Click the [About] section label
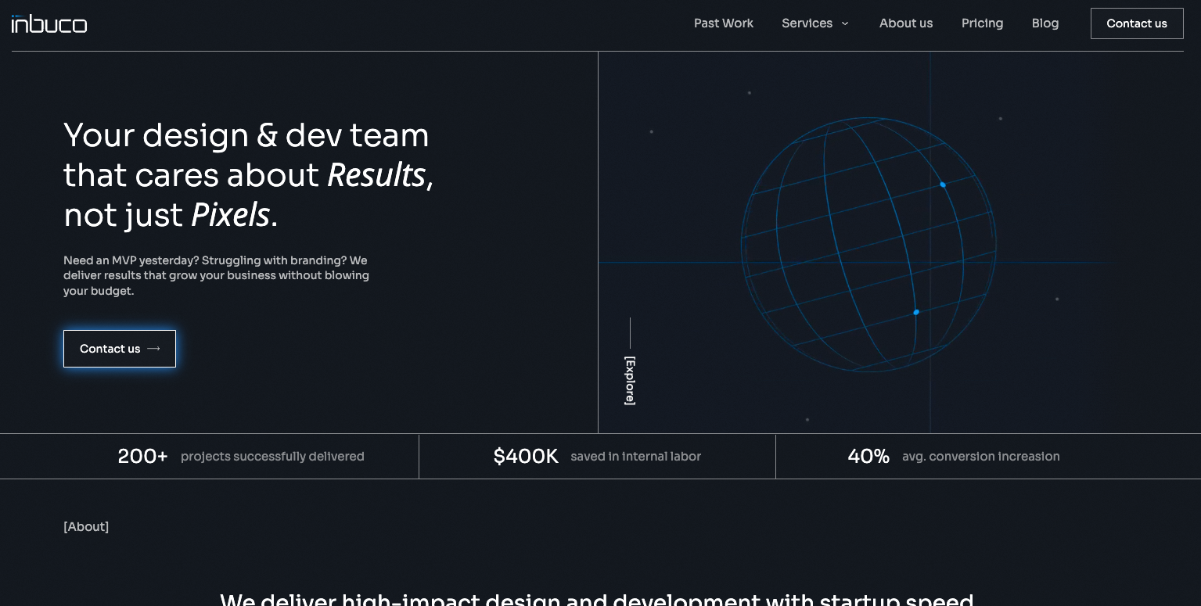1201x606 pixels. [86, 526]
